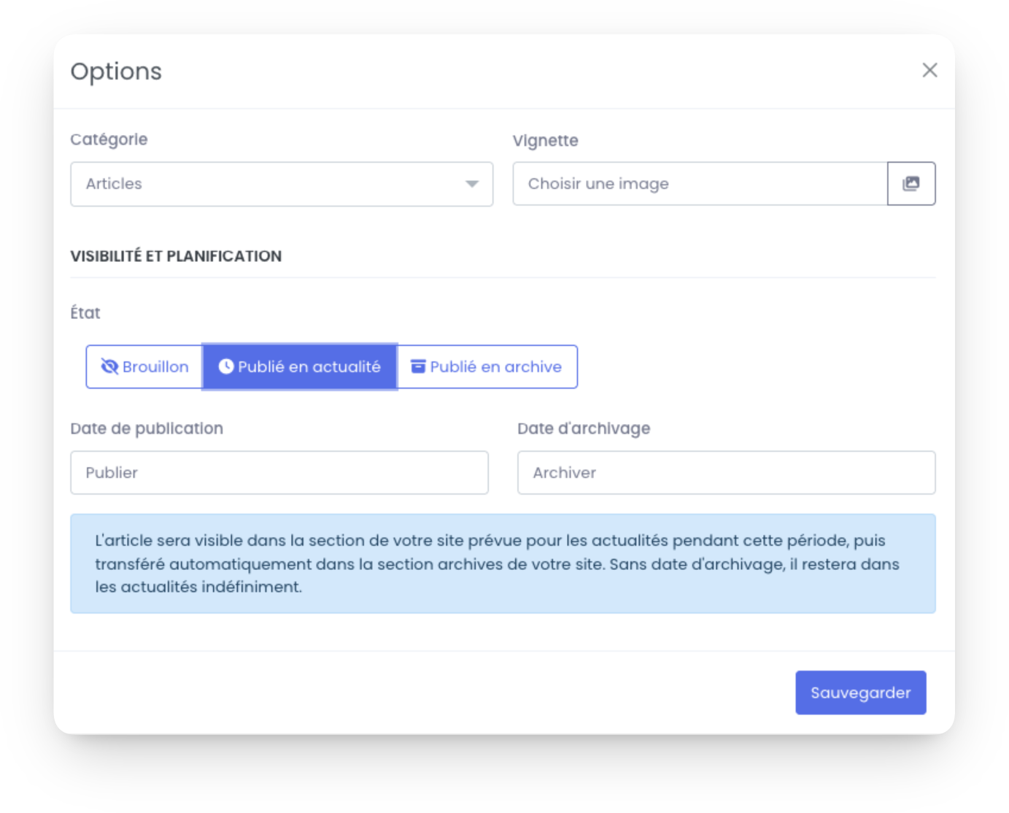
Task: Click the archive box icon on Publié en archive
Action: (418, 366)
